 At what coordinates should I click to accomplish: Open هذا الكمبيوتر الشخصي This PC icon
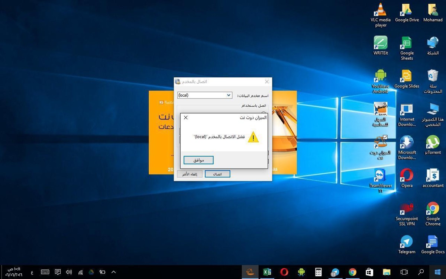pos(433,115)
